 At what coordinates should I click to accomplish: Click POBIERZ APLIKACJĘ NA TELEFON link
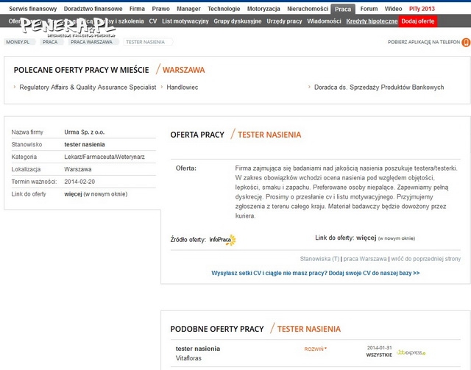[x=424, y=42]
